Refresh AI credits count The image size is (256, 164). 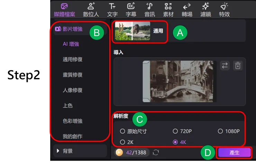(x=156, y=153)
